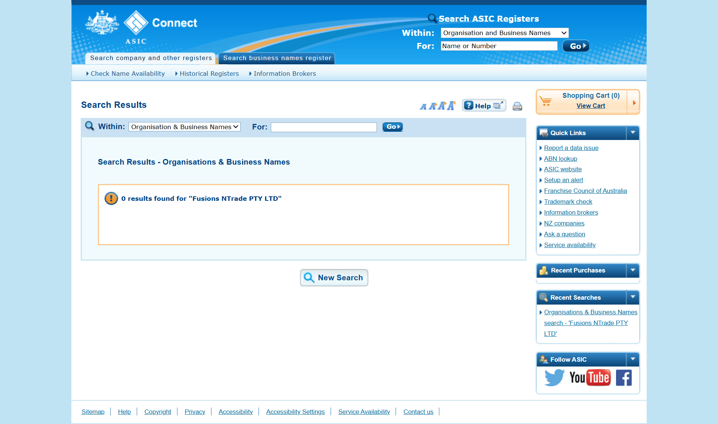Focus the For field in Search Results
Image resolution: width=718 pixels, height=424 pixels.
[x=324, y=127]
